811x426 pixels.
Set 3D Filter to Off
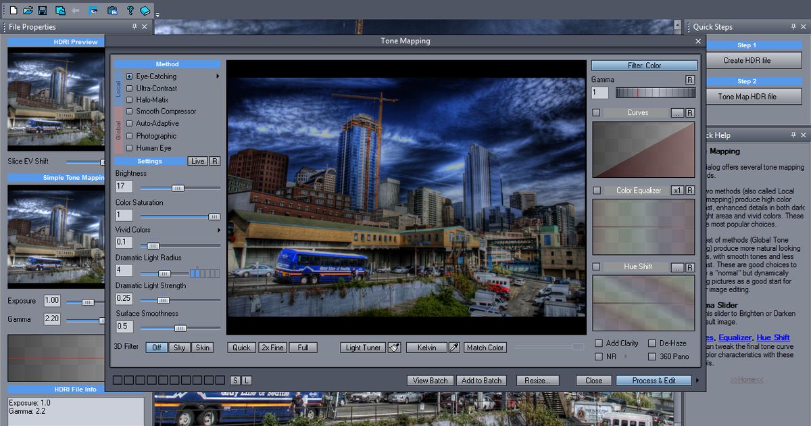point(157,348)
